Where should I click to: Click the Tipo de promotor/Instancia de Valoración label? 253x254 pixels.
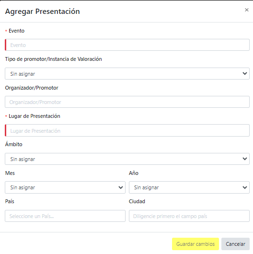54,59
